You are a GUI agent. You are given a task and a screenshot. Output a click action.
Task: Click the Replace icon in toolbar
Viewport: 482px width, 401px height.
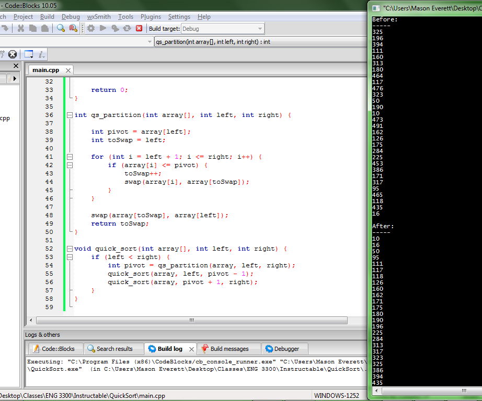(x=73, y=28)
